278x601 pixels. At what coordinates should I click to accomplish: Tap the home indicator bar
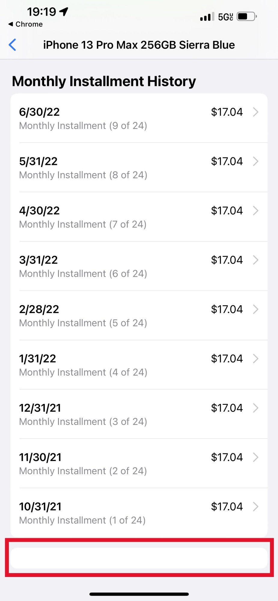click(139, 594)
